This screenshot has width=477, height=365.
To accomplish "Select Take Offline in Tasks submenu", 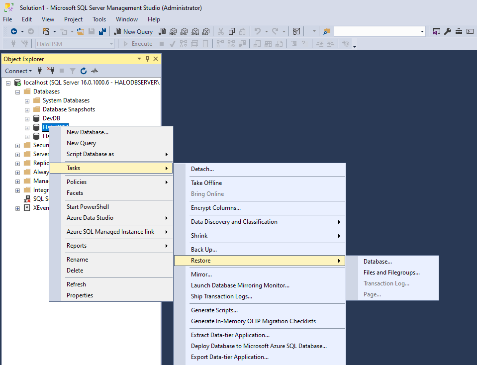I will pos(260,183).
